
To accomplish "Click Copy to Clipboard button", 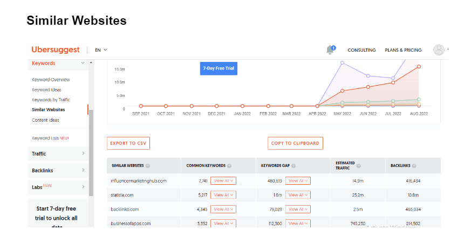I will (295, 143).
